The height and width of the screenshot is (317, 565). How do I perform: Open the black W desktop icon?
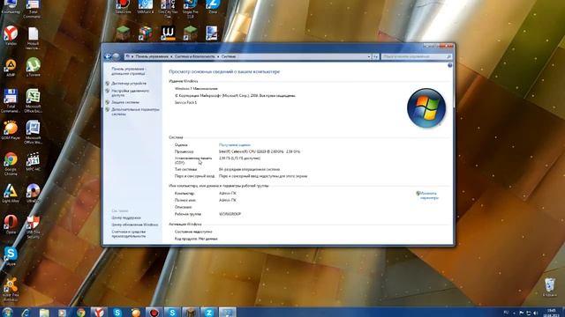click(168, 33)
